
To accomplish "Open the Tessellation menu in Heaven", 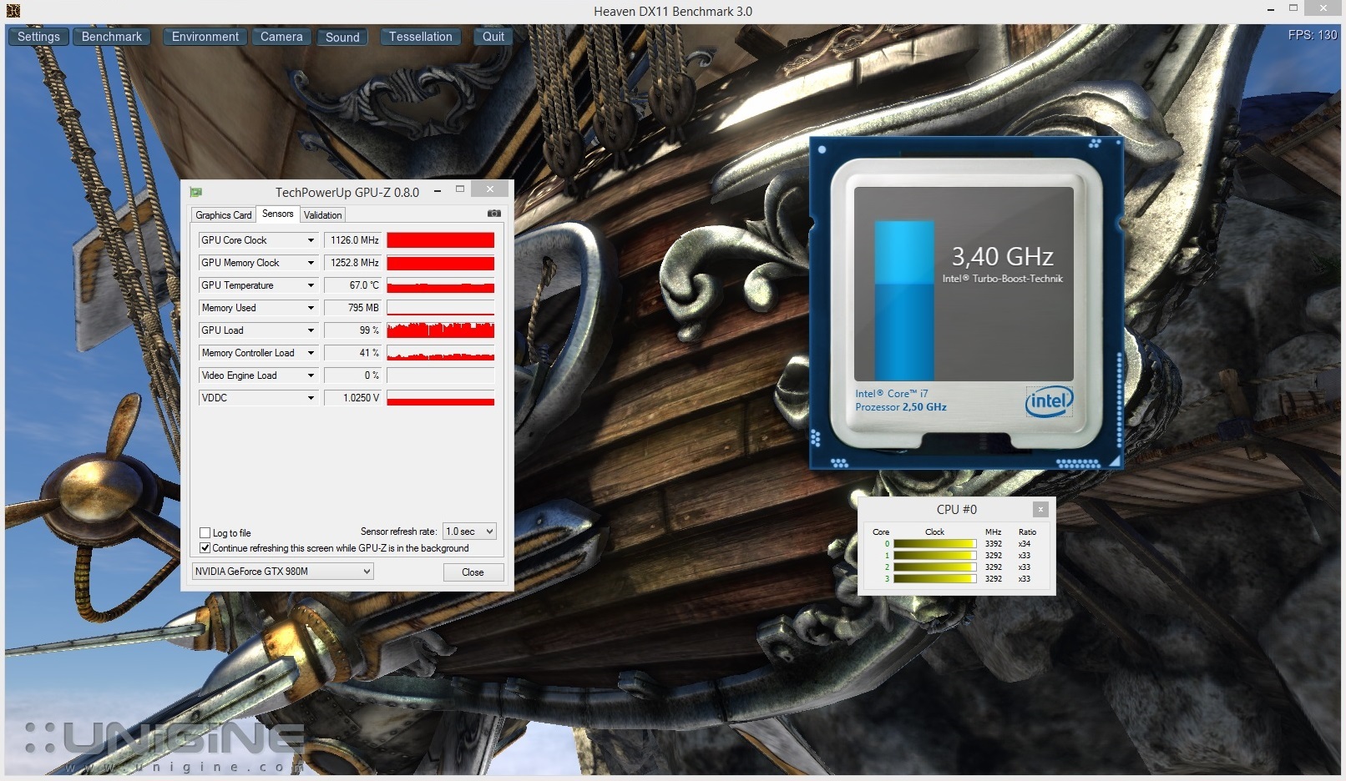I will tap(421, 37).
